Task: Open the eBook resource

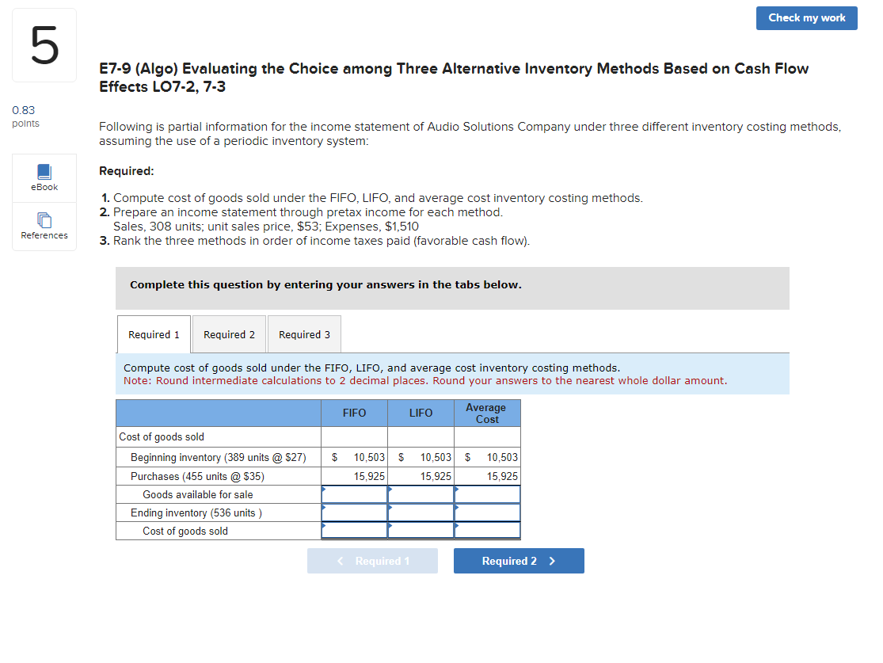Action: (44, 177)
